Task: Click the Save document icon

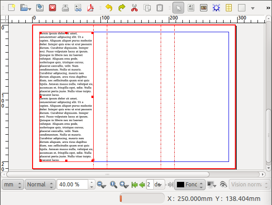Action: tap(40, 8)
